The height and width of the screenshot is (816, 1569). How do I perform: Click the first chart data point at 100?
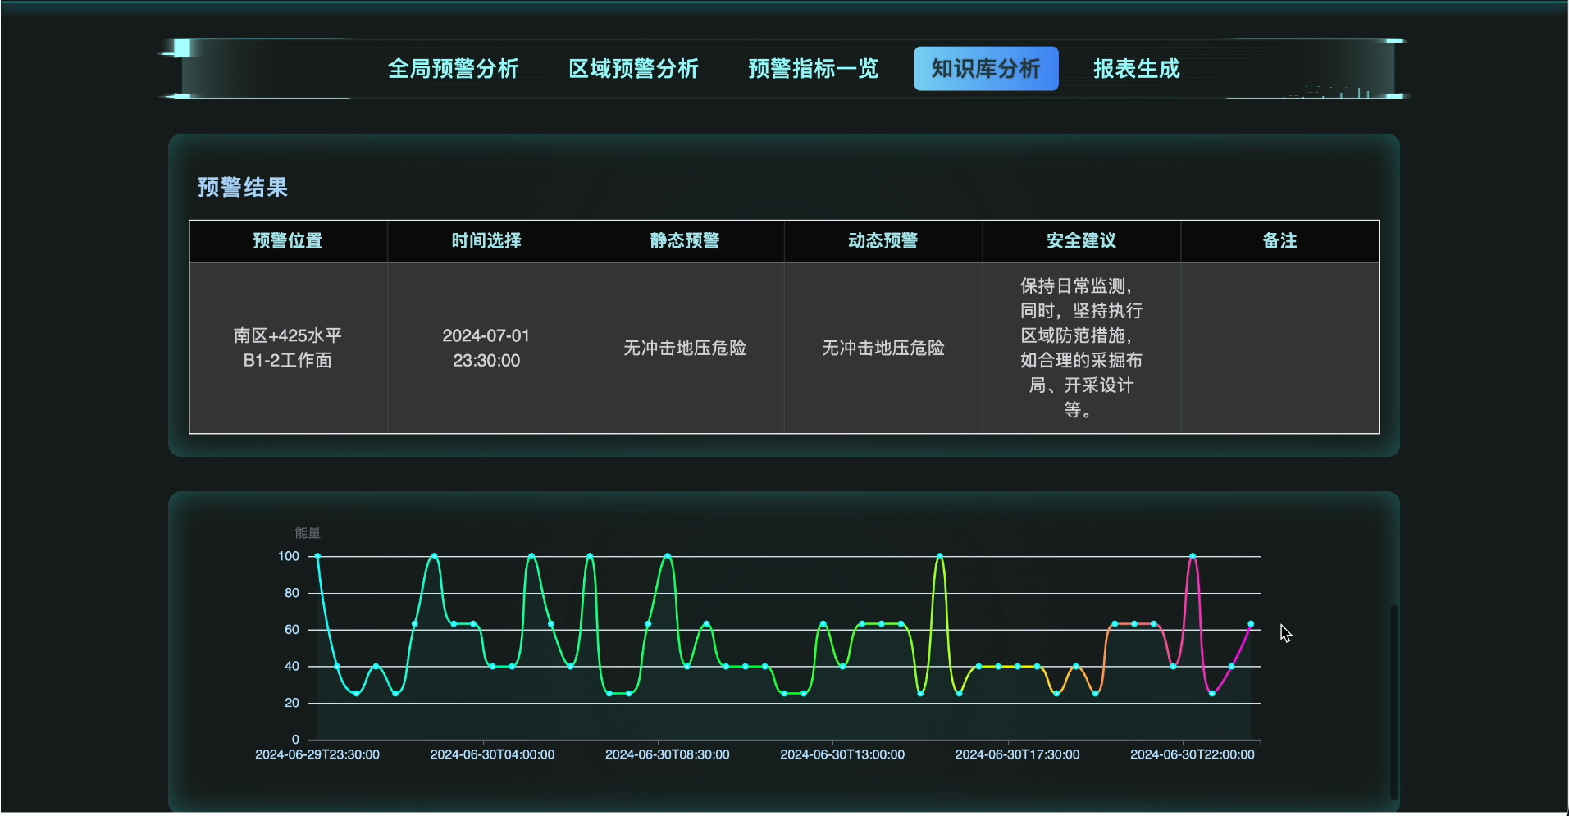click(317, 556)
